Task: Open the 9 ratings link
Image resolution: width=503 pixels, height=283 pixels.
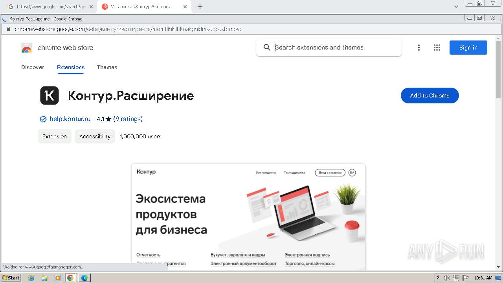Action: pos(128,119)
